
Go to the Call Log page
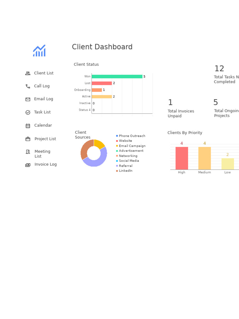pos(42,86)
